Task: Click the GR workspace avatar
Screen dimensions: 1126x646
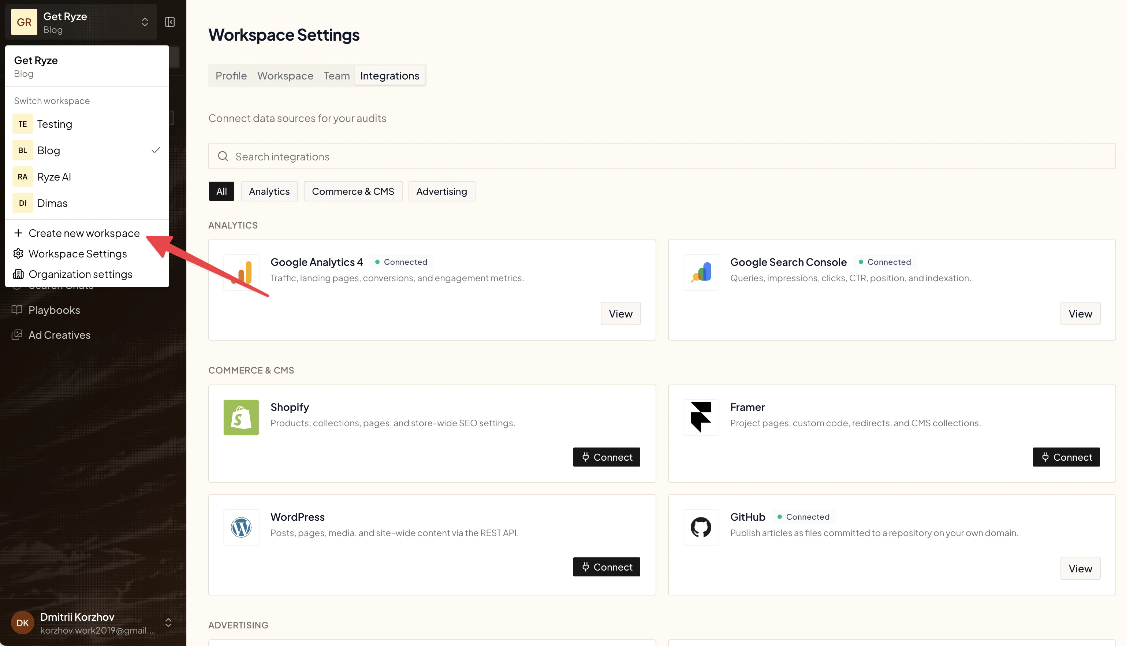Action: 24,22
